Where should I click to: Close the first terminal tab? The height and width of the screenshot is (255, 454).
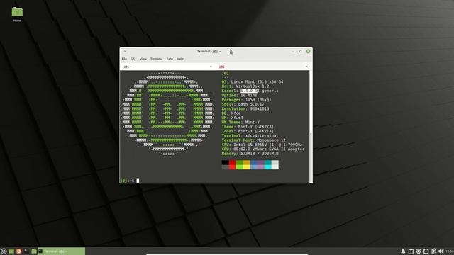click(211, 67)
